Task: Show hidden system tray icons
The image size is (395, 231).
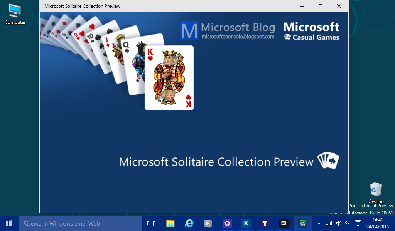Action: pos(319,223)
